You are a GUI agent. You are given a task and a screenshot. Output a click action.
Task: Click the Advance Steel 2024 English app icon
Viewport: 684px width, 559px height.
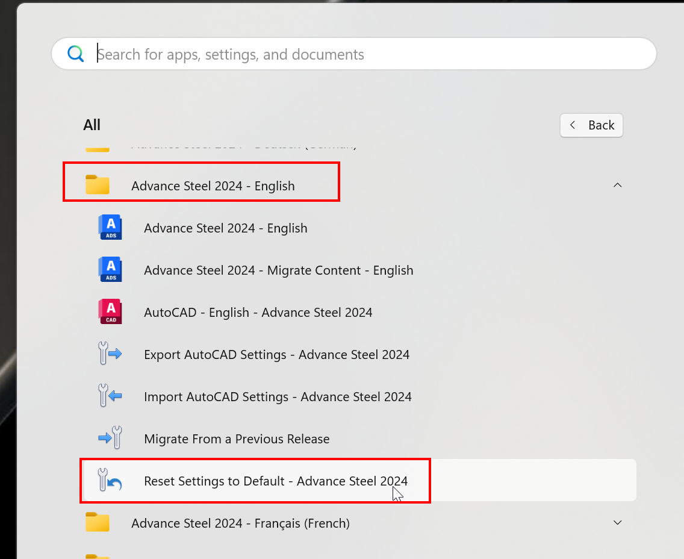pos(110,228)
